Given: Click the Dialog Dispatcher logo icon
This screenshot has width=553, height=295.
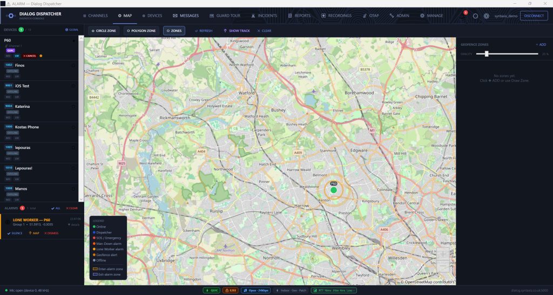Looking at the screenshot, I should (11, 16).
